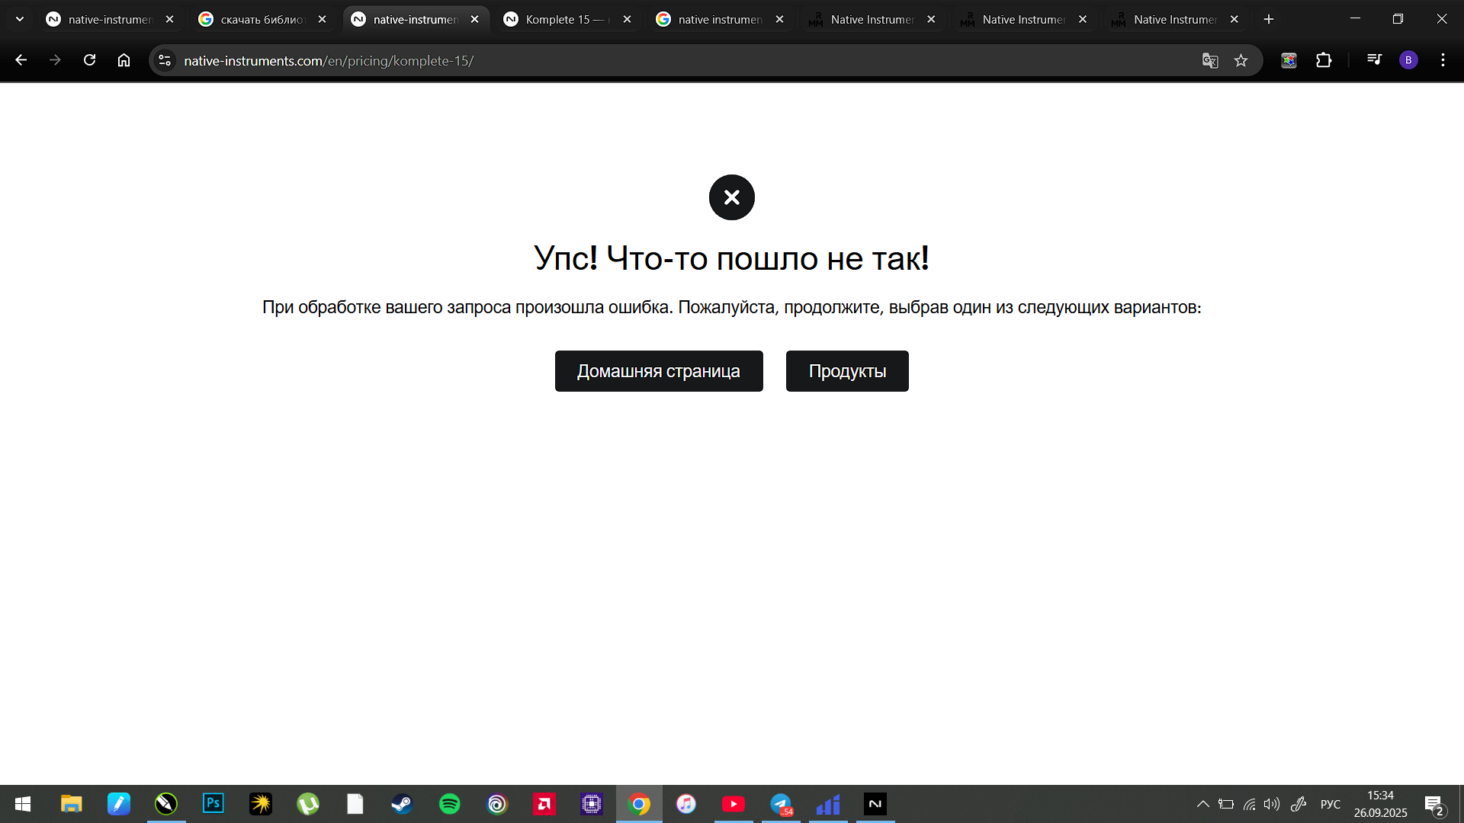
Task: Open a new browser tab
Action: [x=1269, y=19]
